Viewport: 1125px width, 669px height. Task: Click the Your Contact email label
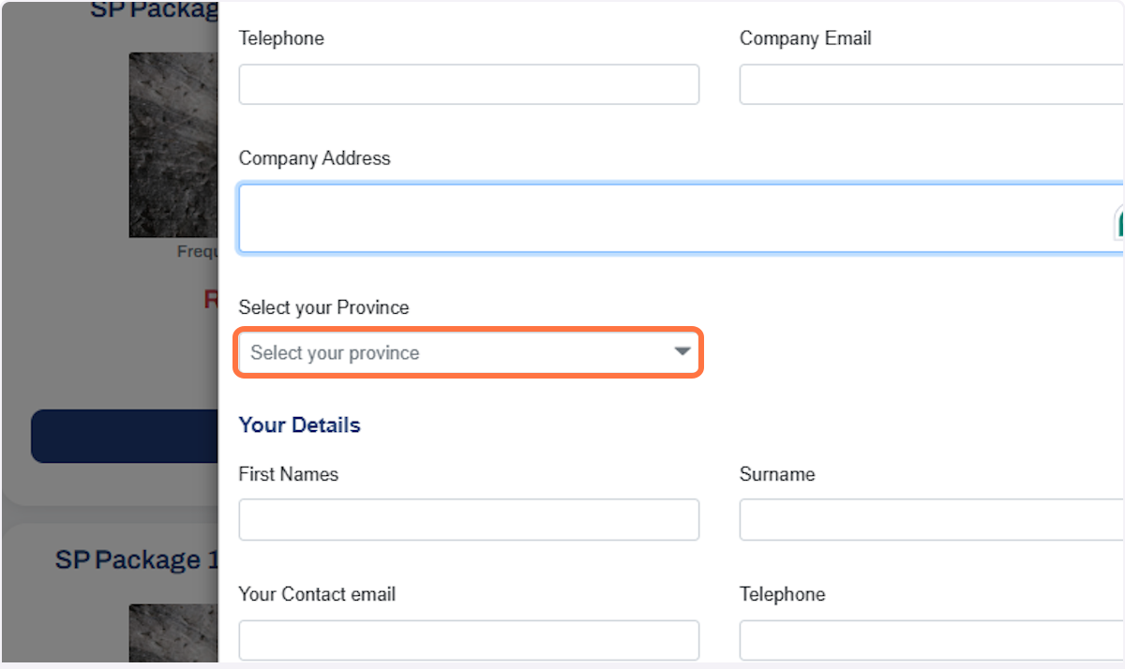[317, 594]
